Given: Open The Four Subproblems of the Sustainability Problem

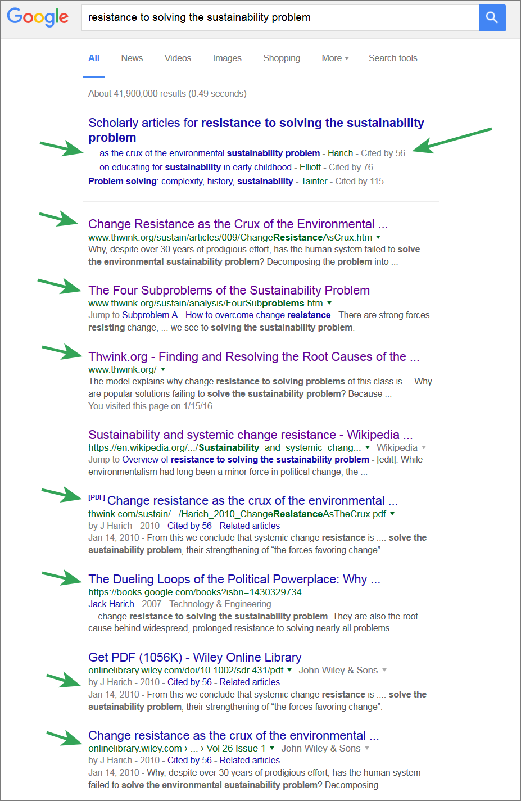Looking at the screenshot, I should [229, 290].
